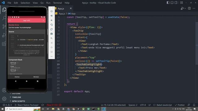Screen dimensions: 198x111
Task: Open the Manage gear icon
Action: 4,99
